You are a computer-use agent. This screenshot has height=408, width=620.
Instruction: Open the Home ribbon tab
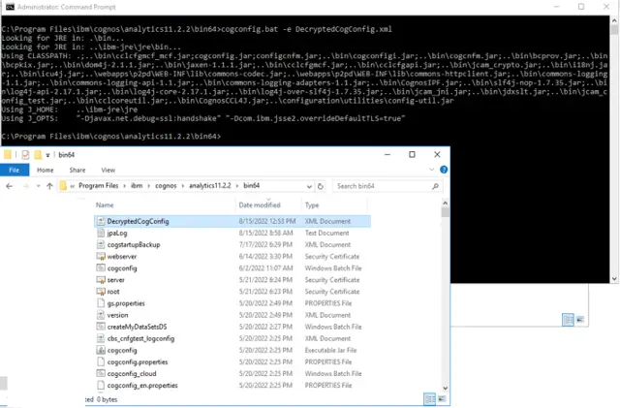(46, 170)
